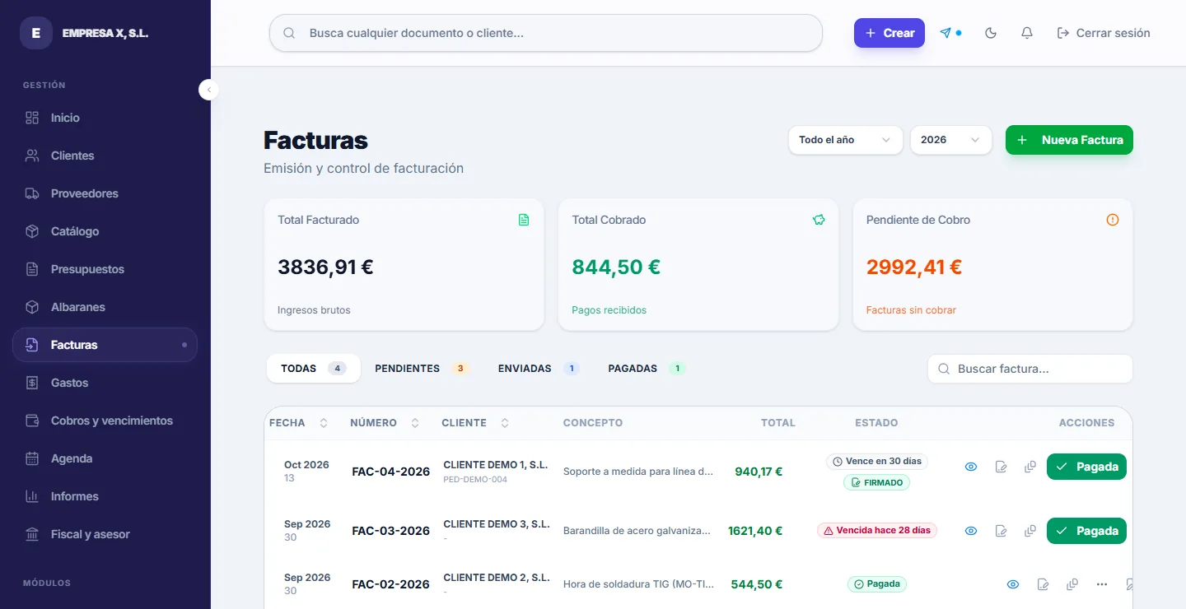
Task: Open the notifications bell
Action: coord(1027,33)
